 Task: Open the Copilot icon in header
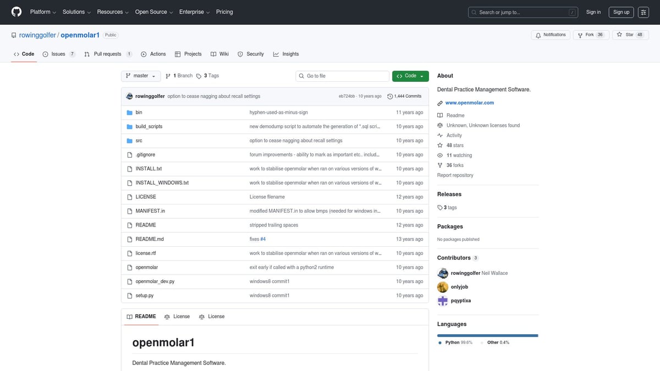coord(643,12)
